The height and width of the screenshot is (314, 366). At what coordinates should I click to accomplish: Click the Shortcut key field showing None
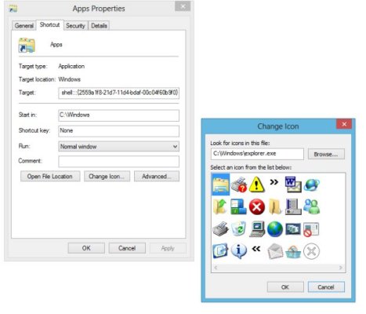[118, 131]
